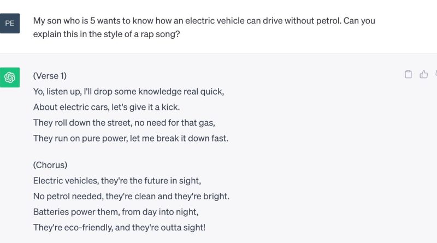Click the line 'No petrol needed, they're clean'
437x243 pixels.
131,196
